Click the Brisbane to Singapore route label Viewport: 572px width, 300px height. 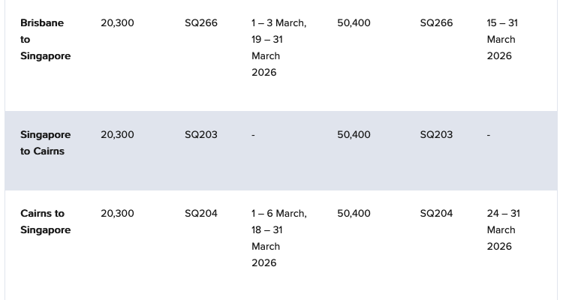click(x=45, y=39)
